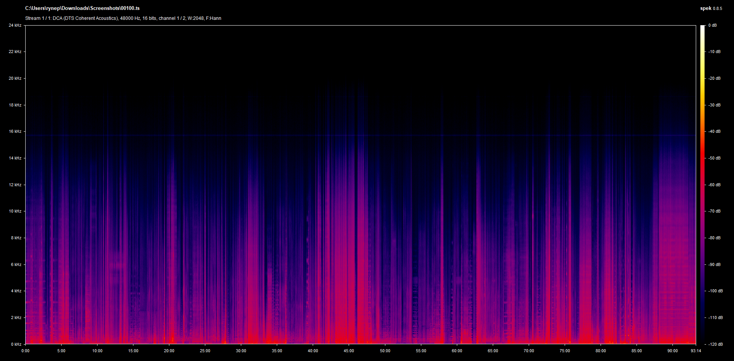The image size is (734, 361).
Task: Select the 70:00 time axis marker
Action: point(529,351)
